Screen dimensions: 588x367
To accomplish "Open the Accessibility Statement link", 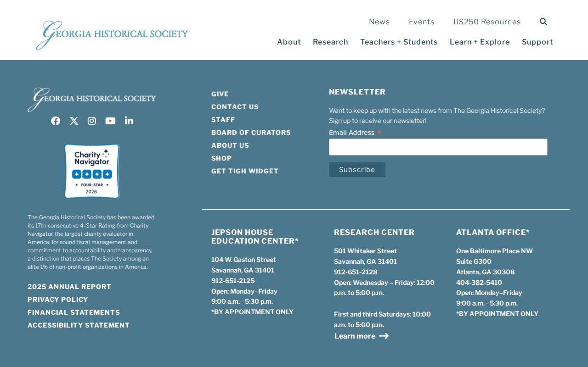I will 79,325.
